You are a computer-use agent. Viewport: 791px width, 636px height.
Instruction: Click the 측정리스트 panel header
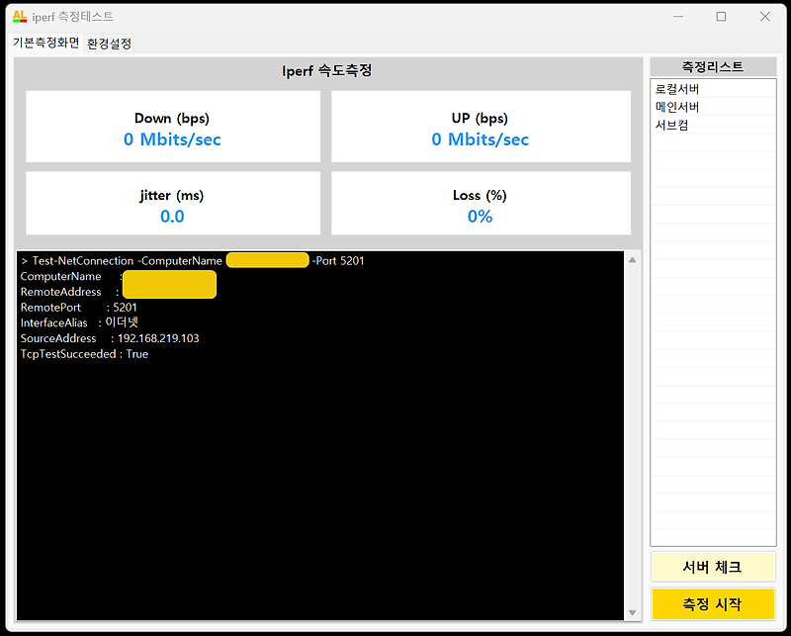(712, 66)
